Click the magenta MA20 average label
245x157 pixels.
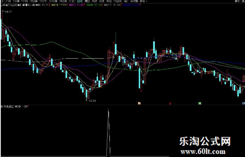coord(76,5)
